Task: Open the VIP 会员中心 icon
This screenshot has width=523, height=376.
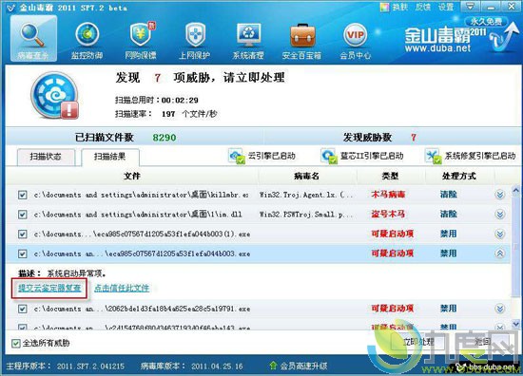Action: click(356, 34)
